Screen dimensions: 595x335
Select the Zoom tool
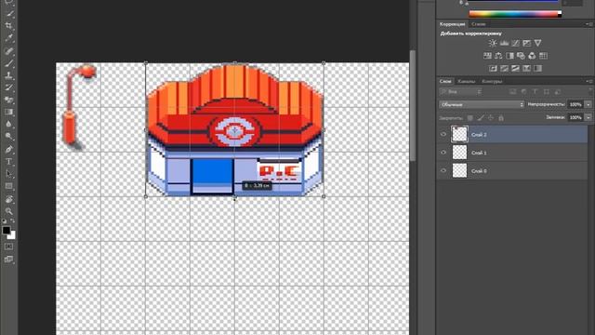pyautogui.click(x=9, y=211)
